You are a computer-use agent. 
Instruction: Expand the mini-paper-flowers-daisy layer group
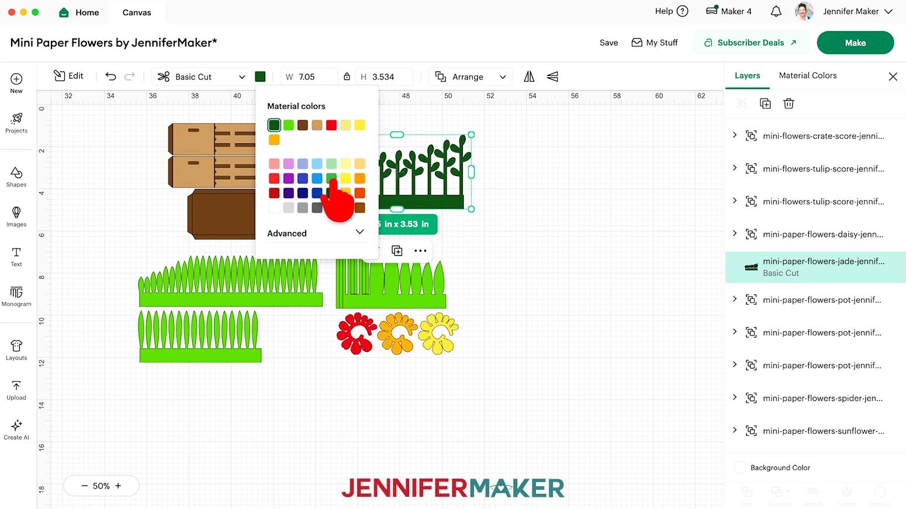[x=735, y=233]
